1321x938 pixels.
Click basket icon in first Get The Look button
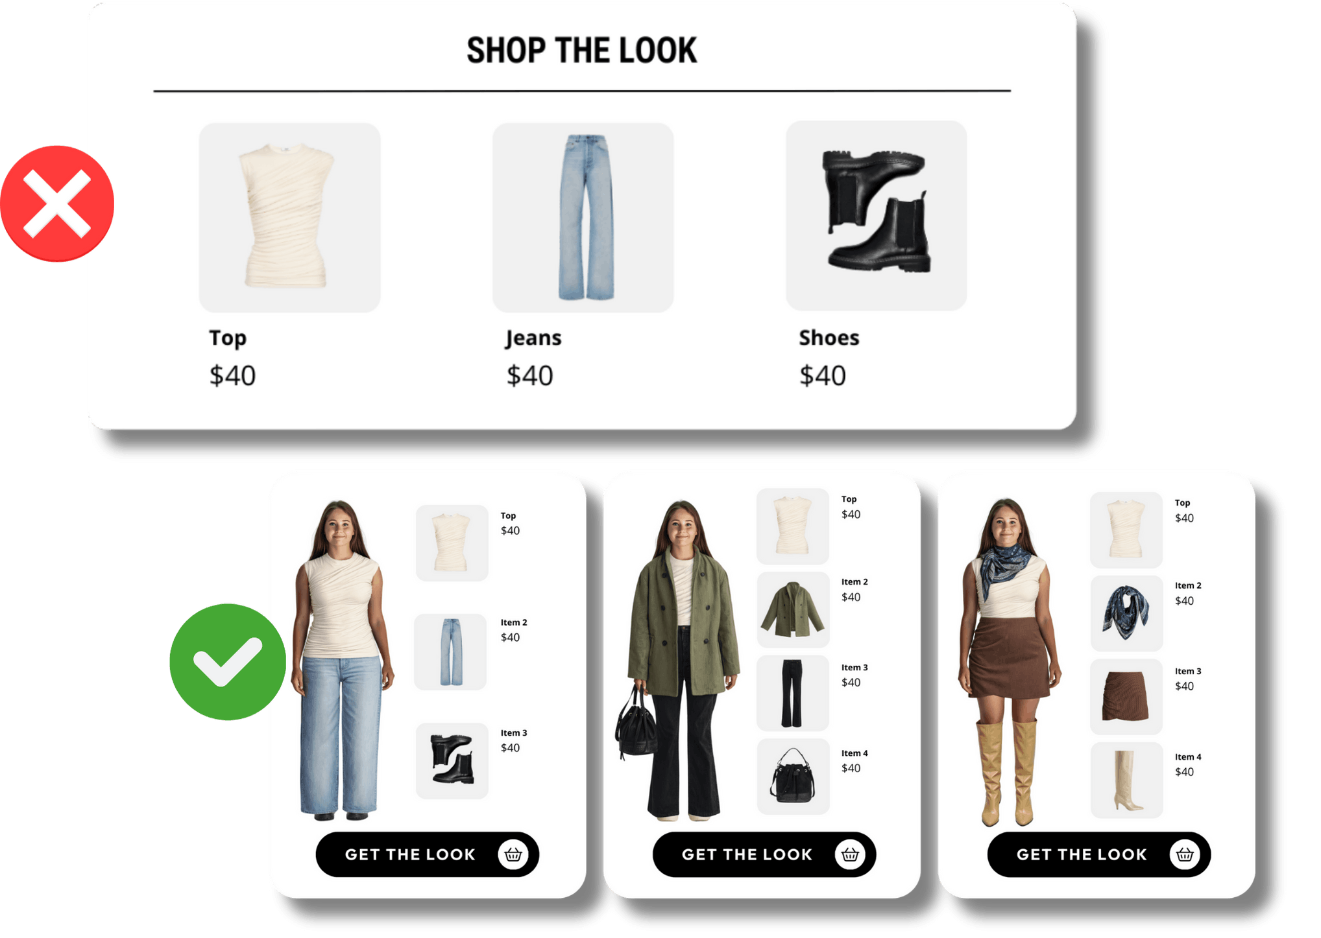click(513, 854)
